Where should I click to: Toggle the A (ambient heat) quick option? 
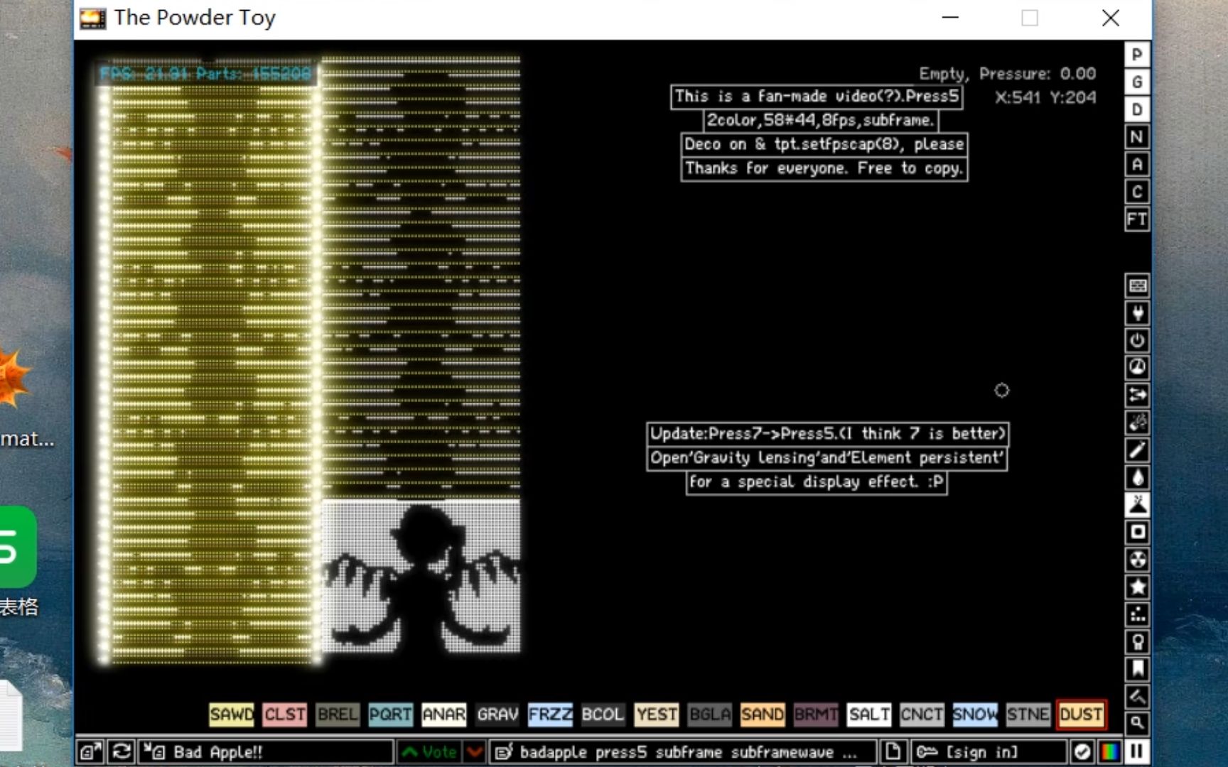(1137, 165)
